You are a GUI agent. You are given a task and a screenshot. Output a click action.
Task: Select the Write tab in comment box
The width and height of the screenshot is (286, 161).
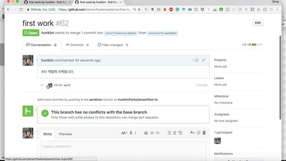click(x=47, y=134)
